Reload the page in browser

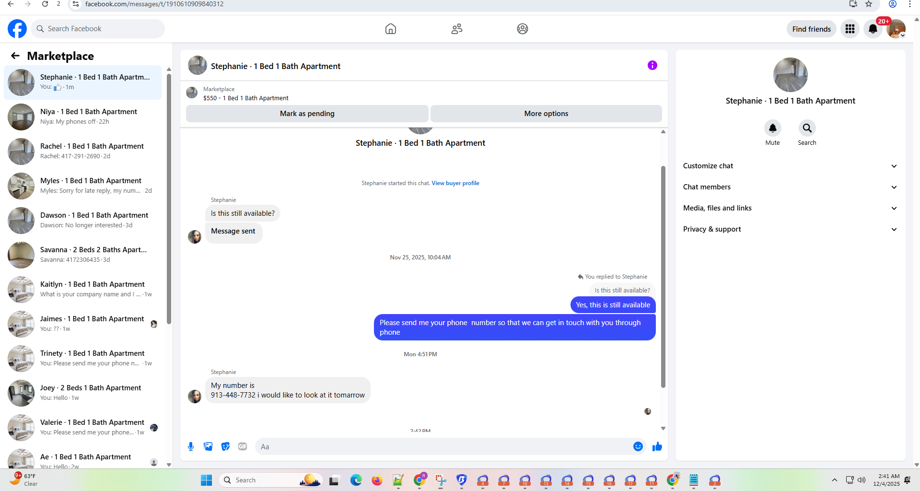point(45,4)
